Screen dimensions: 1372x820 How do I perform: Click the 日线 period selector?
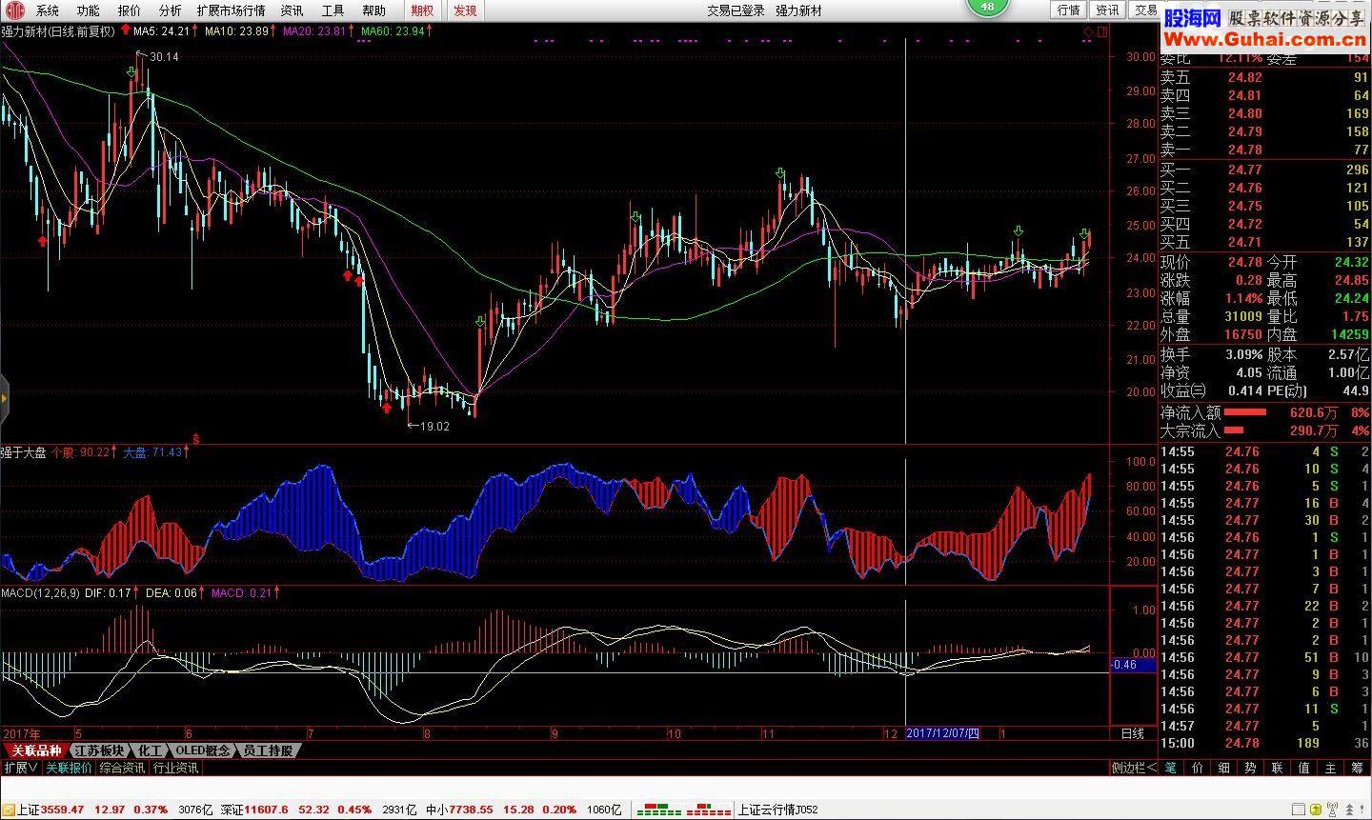[x=1132, y=733]
